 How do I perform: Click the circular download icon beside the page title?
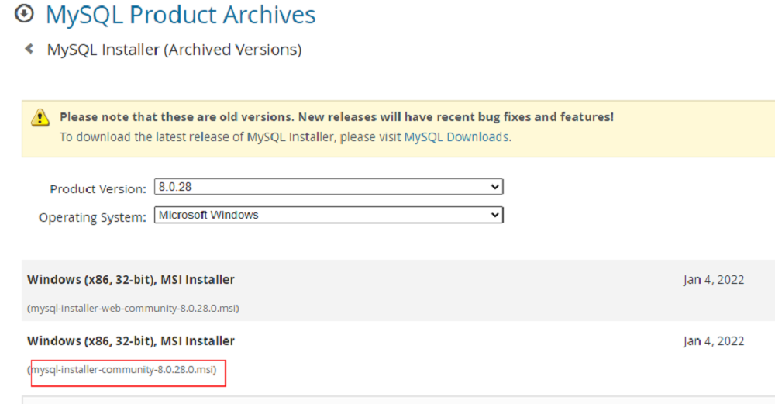click(24, 14)
